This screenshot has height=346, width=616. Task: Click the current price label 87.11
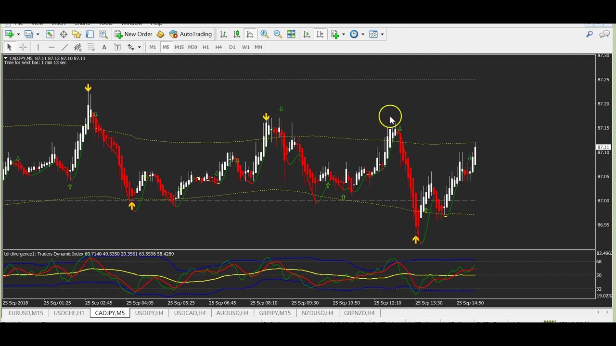coord(603,148)
